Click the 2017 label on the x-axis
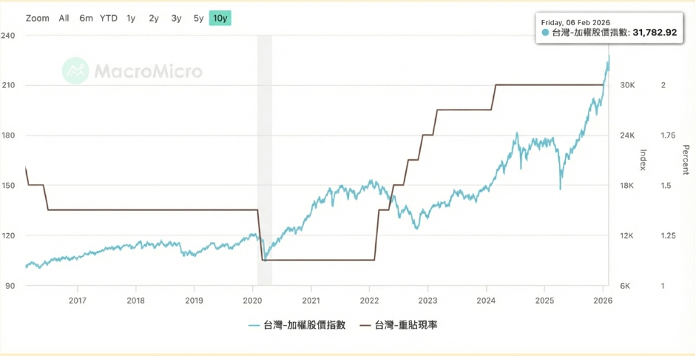The image size is (696, 356). [x=77, y=300]
